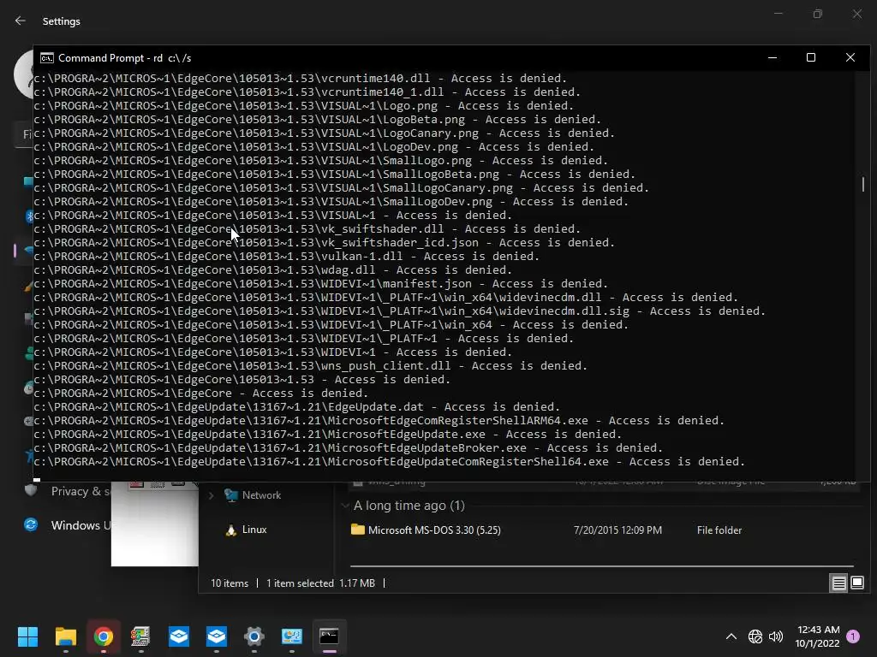Viewport: 877px width, 657px height.
Task: Collapse the 'A long time ago' group
Action: pyautogui.click(x=345, y=506)
